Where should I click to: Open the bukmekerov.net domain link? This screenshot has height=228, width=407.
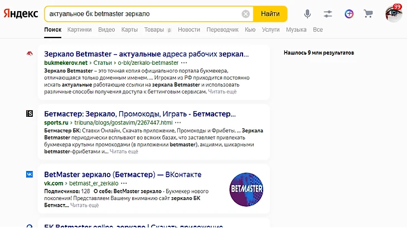[66, 63]
